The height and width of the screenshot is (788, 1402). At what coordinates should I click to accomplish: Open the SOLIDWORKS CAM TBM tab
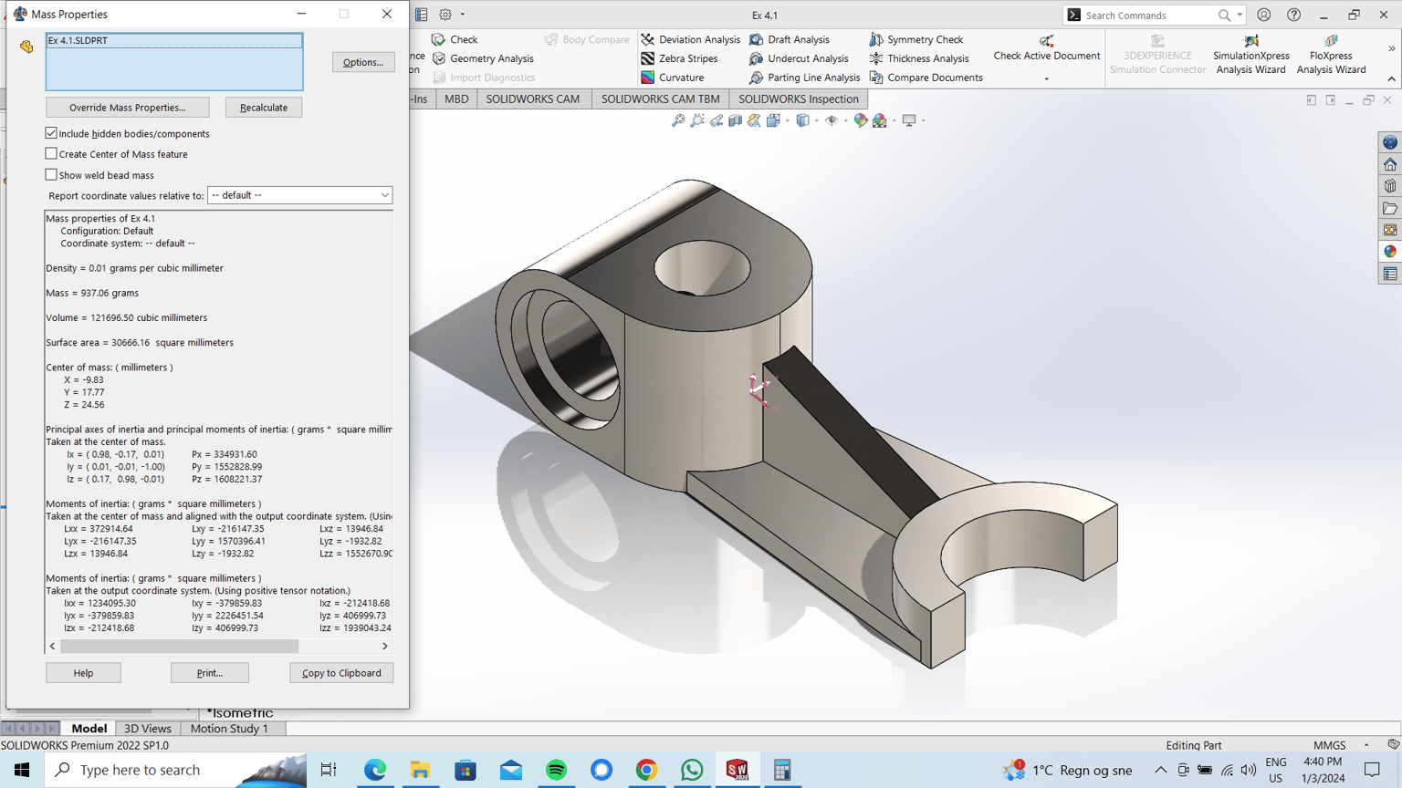[x=660, y=98]
